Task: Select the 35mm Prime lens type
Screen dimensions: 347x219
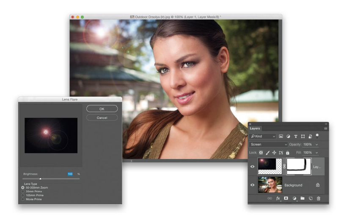Action: tap(23, 191)
